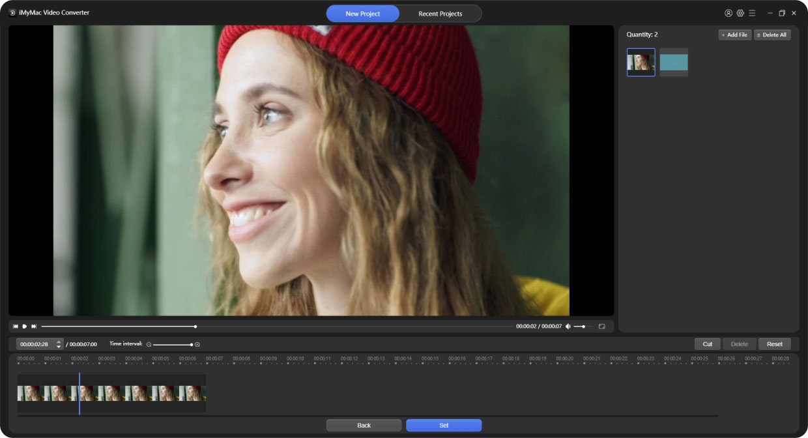
Task: Click the 00:00:02 / 00:00:07 playback time
Action: (x=539, y=326)
